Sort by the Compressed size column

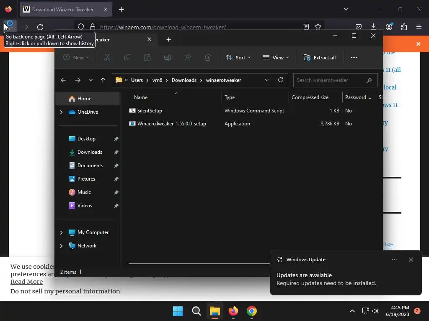(310, 97)
